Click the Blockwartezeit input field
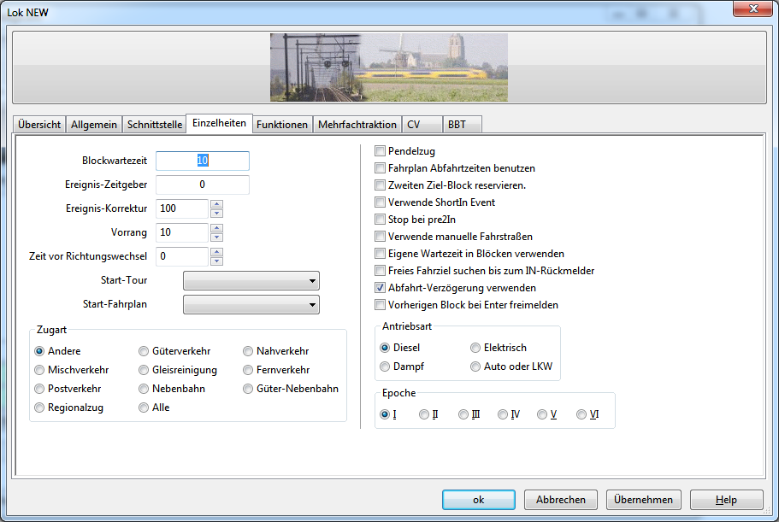The image size is (779, 522). 203,161
